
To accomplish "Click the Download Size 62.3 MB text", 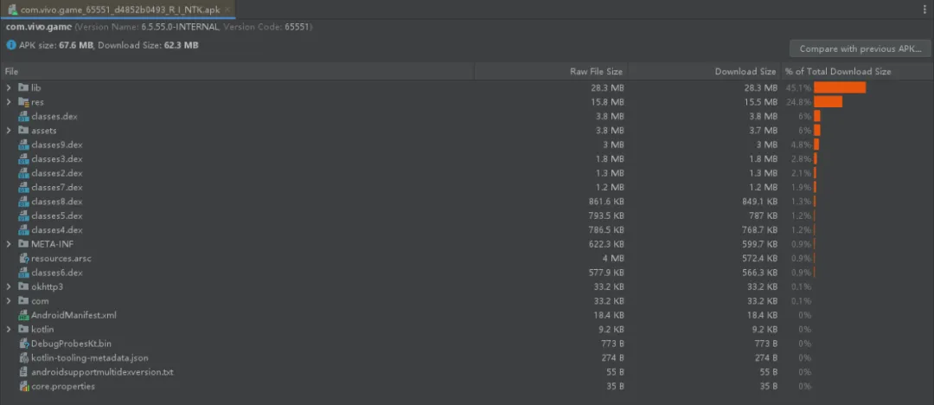I will [149, 45].
